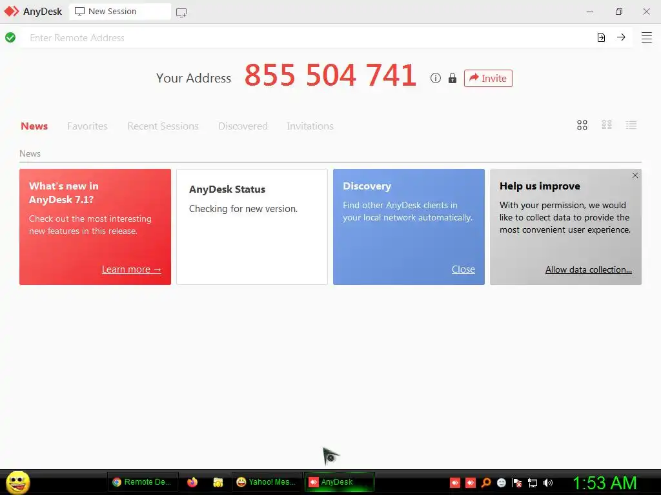Click the Learn more link
This screenshot has width=661, height=495.
tap(132, 269)
